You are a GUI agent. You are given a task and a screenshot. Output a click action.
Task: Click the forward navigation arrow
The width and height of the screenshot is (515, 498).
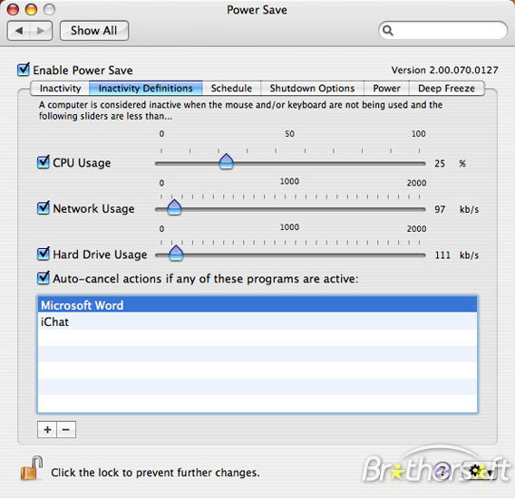click(x=41, y=31)
